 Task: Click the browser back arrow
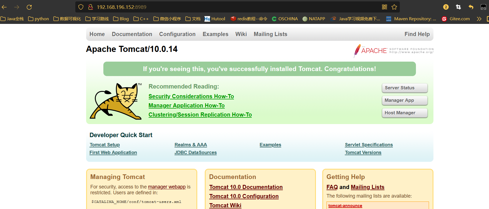click(4, 7)
